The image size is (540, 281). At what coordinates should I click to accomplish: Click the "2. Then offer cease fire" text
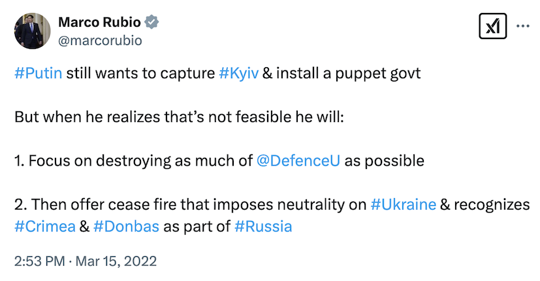(189, 205)
